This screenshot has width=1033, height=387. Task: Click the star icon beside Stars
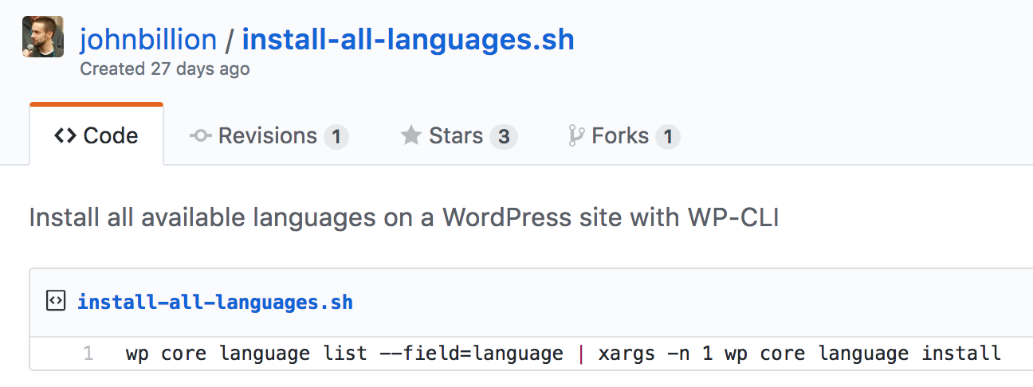coord(410,136)
